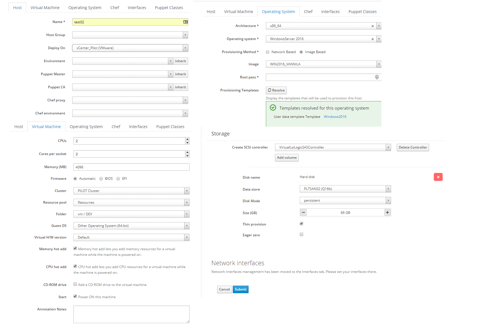Toggle Thin provision checkbox
The width and height of the screenshot is (501, 326).
pos(301,223)
